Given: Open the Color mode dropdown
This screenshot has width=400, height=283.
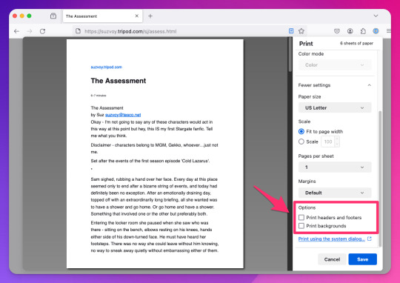Looking at the screenshot, I should click(x=335, y=65).
